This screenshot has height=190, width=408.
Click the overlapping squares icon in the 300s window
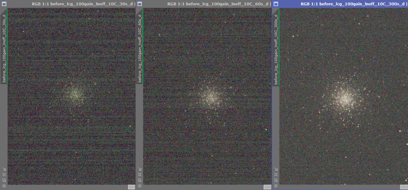276,180
